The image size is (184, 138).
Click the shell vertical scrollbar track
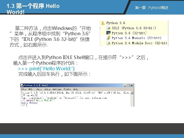click(x=132, y=100)
